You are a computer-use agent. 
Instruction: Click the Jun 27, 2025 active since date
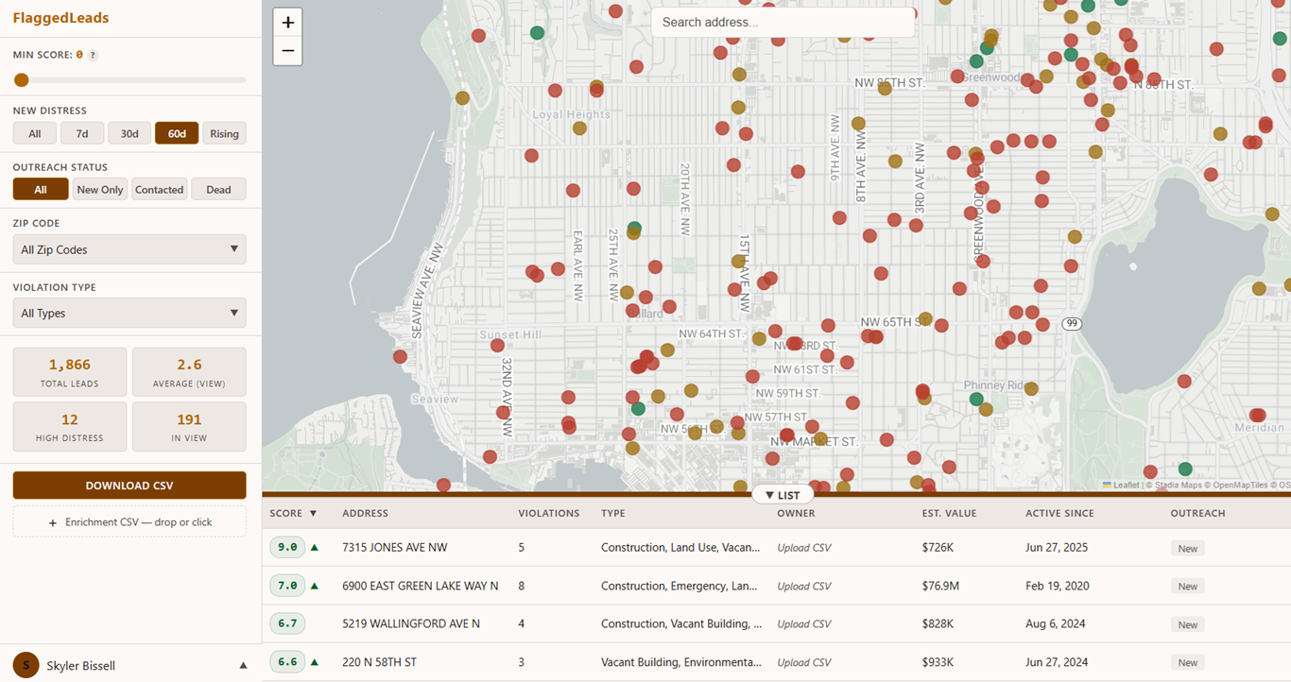click(x=1057, y=547)
